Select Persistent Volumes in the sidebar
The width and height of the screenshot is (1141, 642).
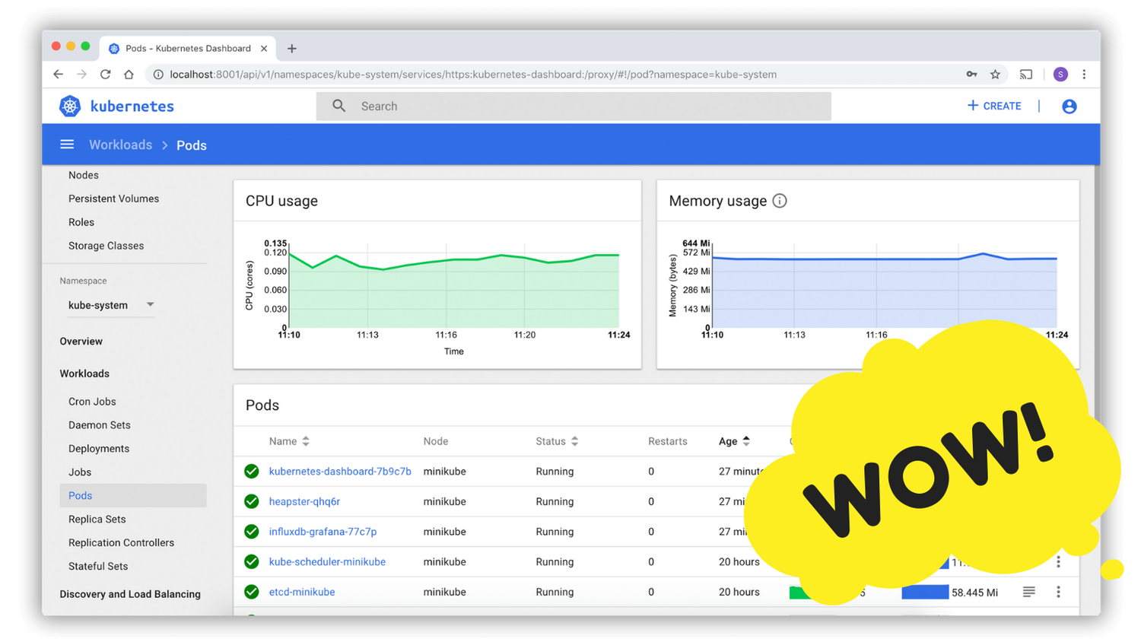click(113, 199)
